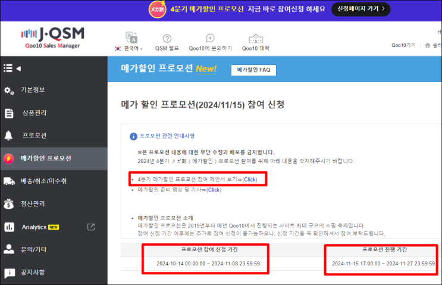The height and width of the screenshot is (285, 442).
Task: Click the money bag icon for 정산관리
Action: point(9,204)
